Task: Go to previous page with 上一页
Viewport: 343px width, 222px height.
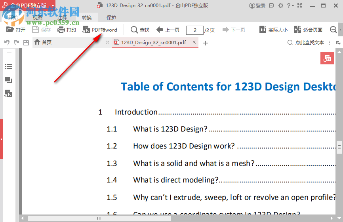Action: click(x=168, y=30)
